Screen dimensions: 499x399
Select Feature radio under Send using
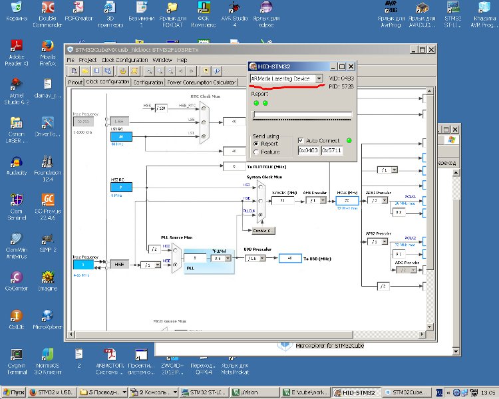click(x=256, y=152)
